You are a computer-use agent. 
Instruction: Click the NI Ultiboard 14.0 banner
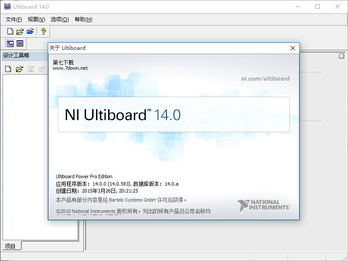[x=173, y=114]
